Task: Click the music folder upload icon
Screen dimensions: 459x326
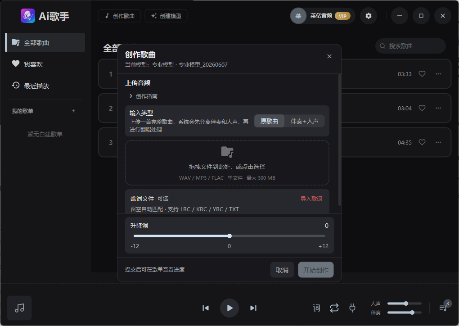Action: pos(227,152)
